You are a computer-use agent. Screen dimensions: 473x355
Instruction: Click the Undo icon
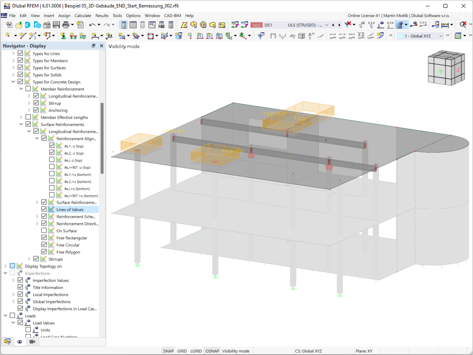(x=92, y=25)
